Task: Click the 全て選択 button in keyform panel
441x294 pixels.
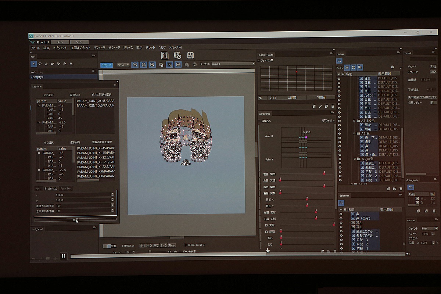Action: [x=49, y=95]
